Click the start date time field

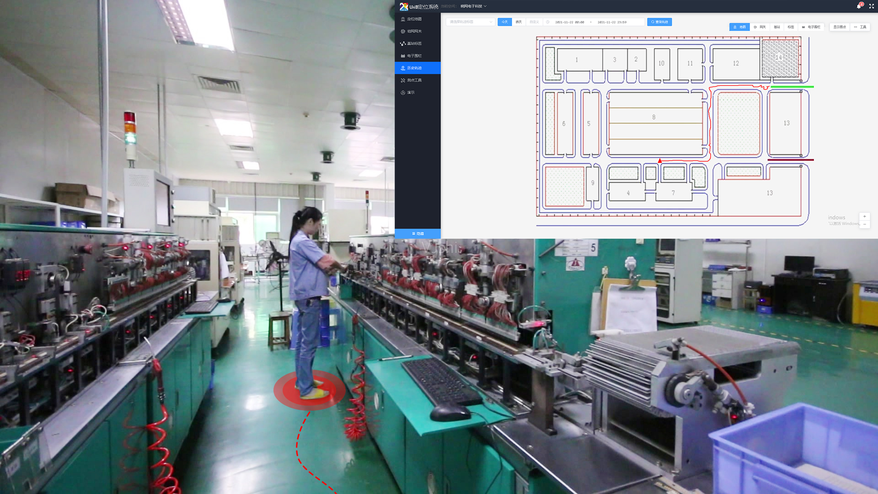coord(570,22)
